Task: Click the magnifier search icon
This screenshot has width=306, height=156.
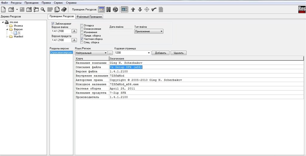Action: (x=43, y=9)
